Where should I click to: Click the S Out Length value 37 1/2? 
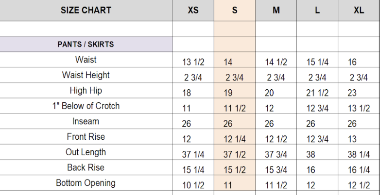235,155
